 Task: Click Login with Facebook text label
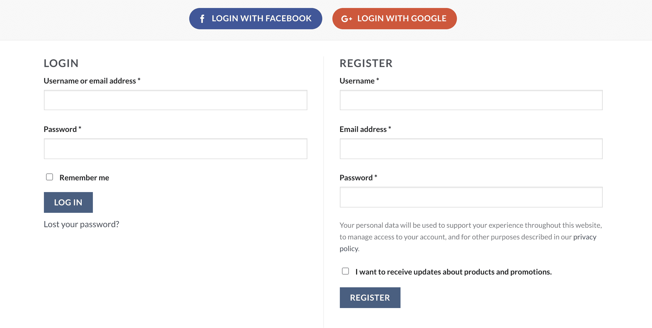point(262,18)
